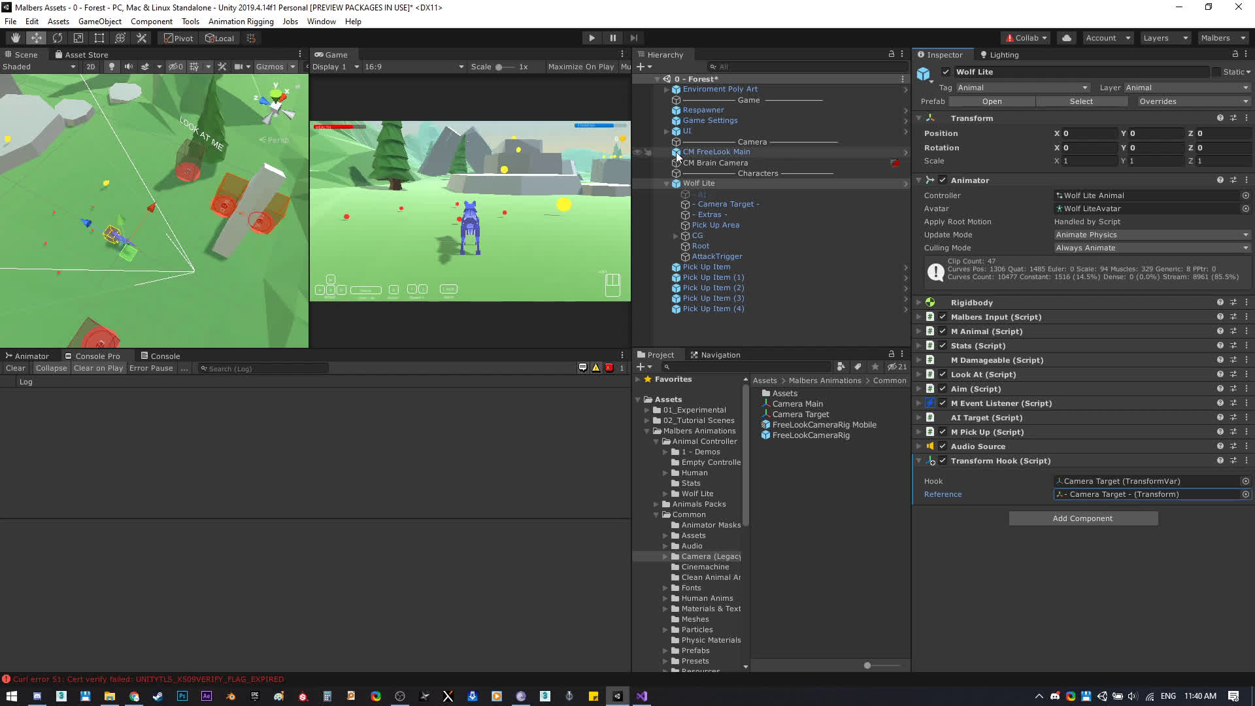This screenshot has width=1255, height=706.
Task: Disable the Look At (Script) checkbox
Action: (943, 375)
